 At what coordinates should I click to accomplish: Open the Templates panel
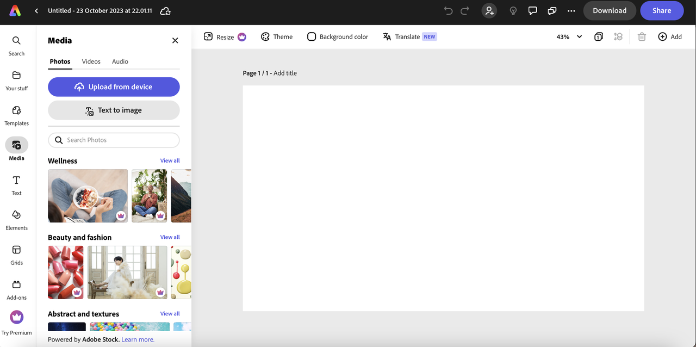point(16,115)
